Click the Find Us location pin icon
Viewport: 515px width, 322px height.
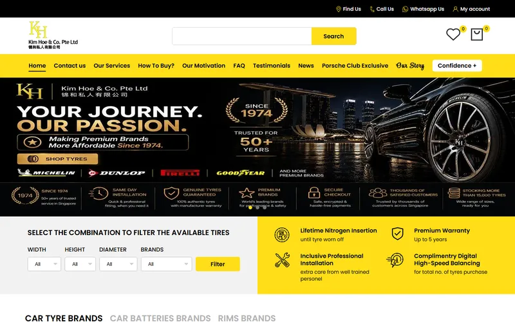[x=339, y=9]
